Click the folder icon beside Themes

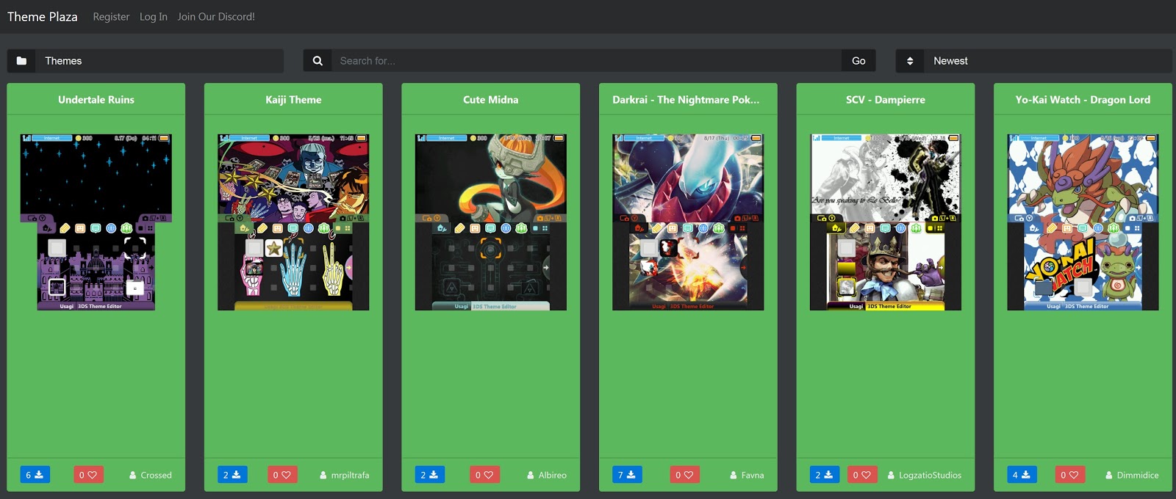21,61
